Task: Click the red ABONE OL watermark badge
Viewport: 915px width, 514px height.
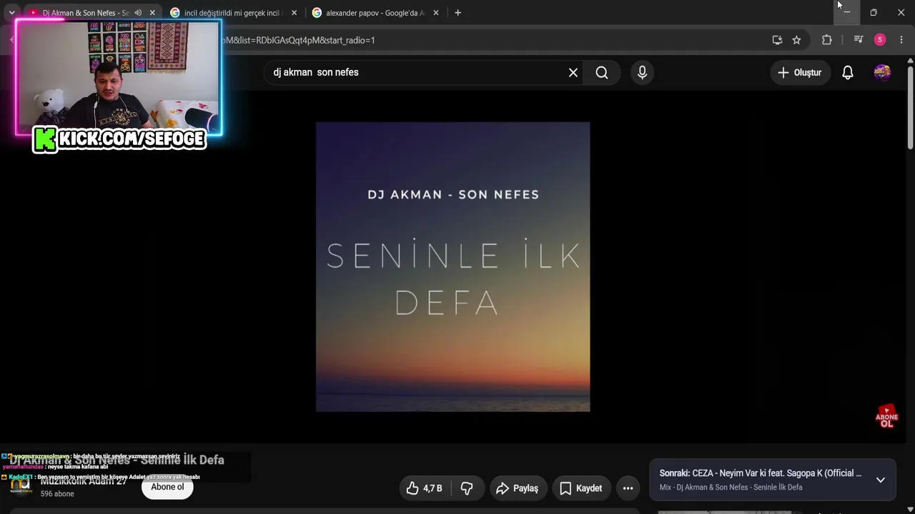Action: point(886,417)
